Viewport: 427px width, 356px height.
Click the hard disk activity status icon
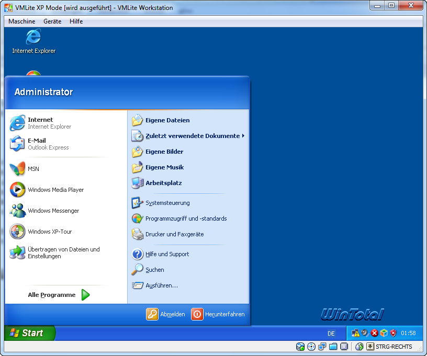(x=300, y=347)
